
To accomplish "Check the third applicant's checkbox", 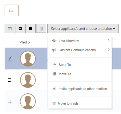I will (10, 101).
